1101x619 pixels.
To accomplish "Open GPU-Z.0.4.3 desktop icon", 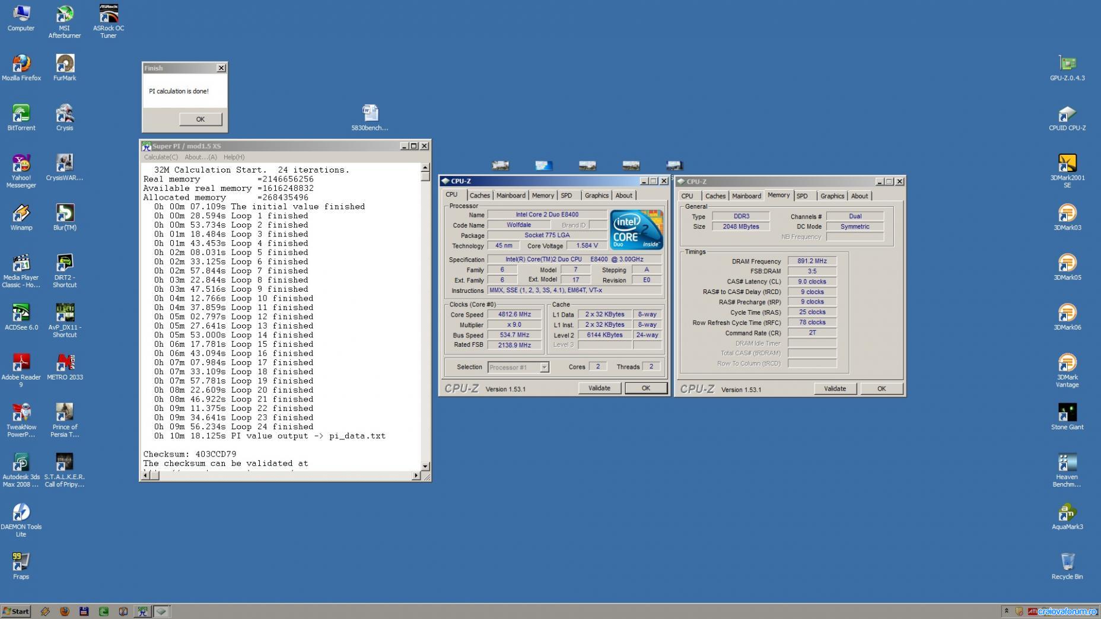I will pyautogui.click(x=1067, y=68).
